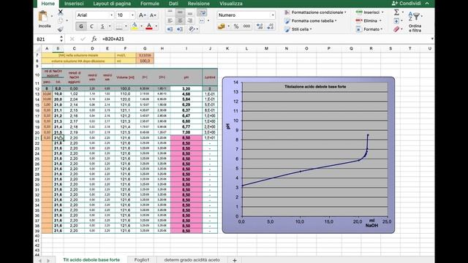Open the Visualizza ribbon tab
Screen dimensions: 468x263
click(x=231, y=4)
